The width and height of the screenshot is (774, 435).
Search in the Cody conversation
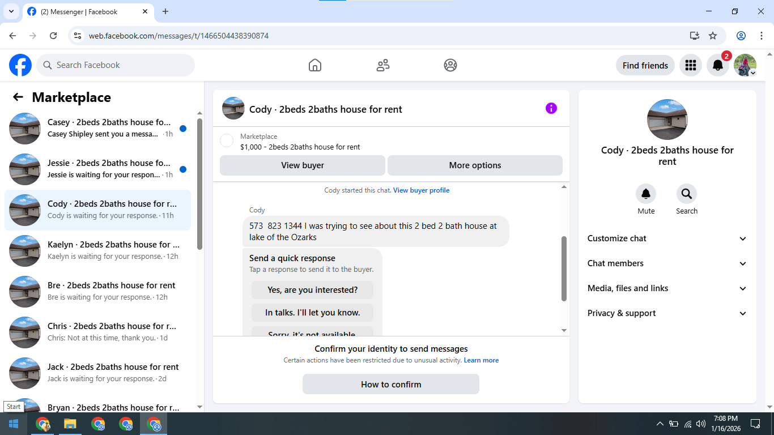click(687, 194)
